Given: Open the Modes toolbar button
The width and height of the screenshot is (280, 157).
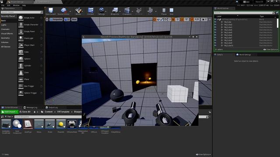Looking at the screenshot, I should coord(78,11).
